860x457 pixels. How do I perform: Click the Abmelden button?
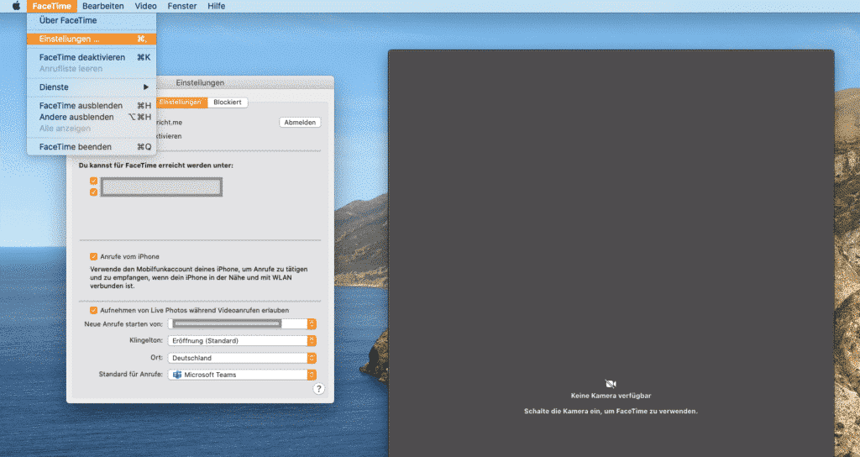[300, 123]
